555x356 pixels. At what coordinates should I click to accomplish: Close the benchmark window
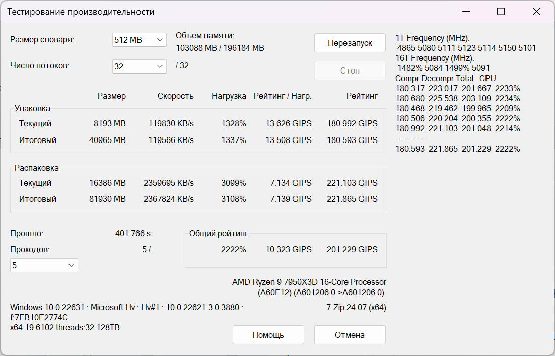point(536,12)
